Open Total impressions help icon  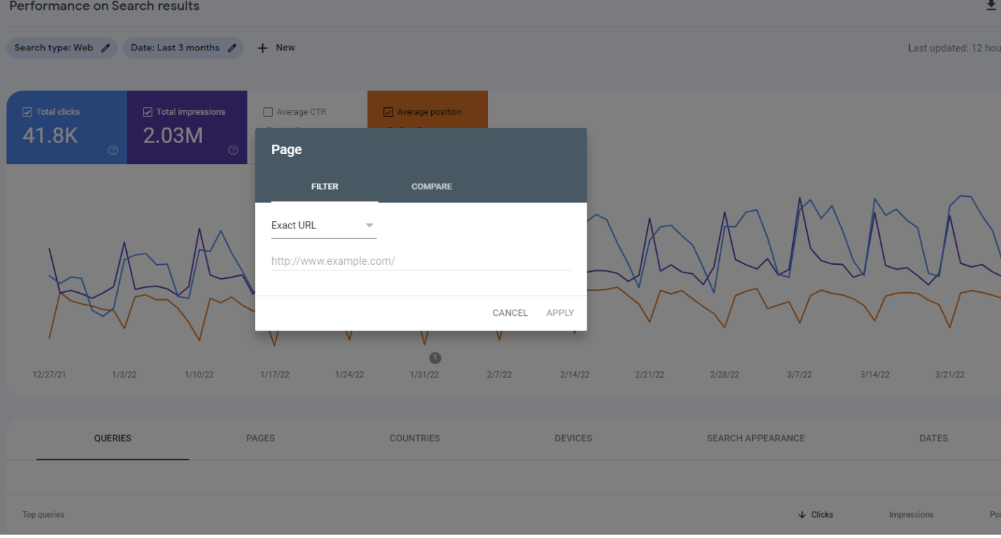[233, 150]
